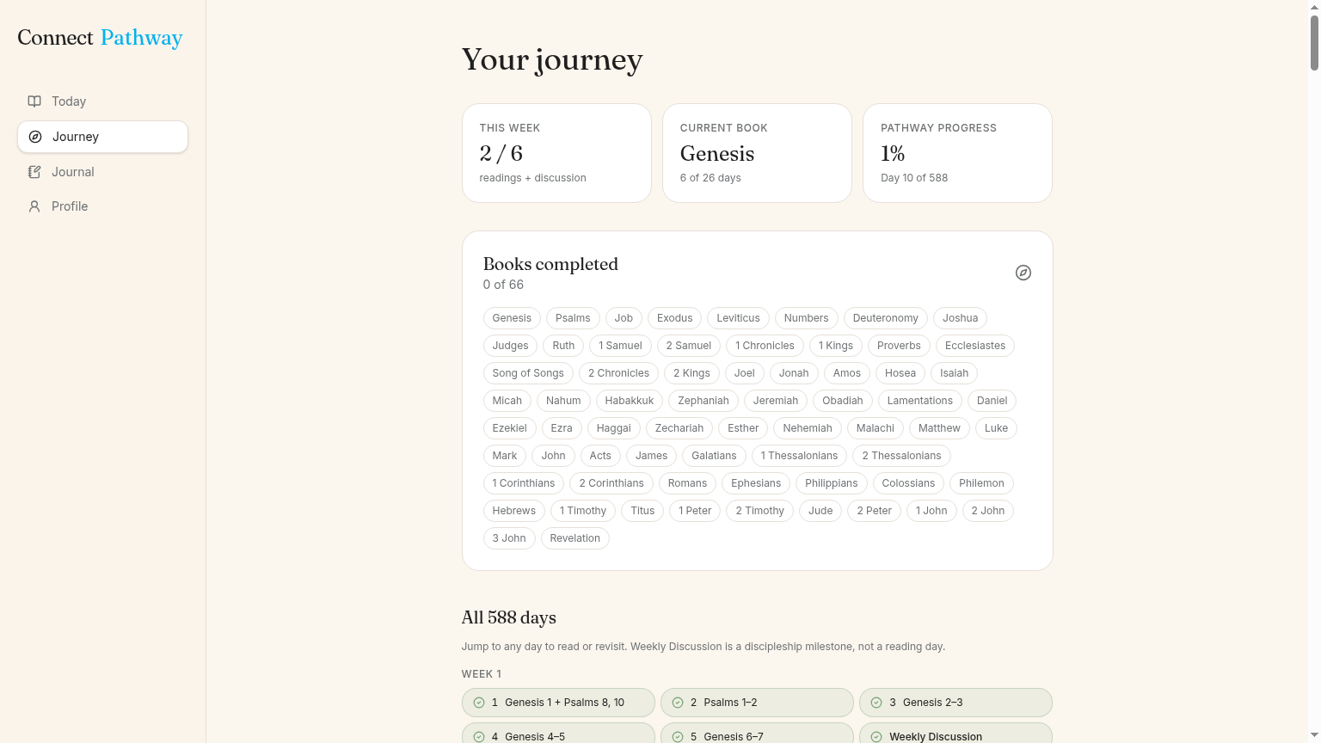Screen dimensions: 1321x743
Task: Click the Genesis book chip
Action: [512, 318]
